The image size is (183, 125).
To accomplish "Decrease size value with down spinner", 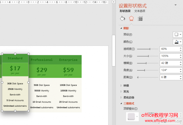I will coord(181,58).
